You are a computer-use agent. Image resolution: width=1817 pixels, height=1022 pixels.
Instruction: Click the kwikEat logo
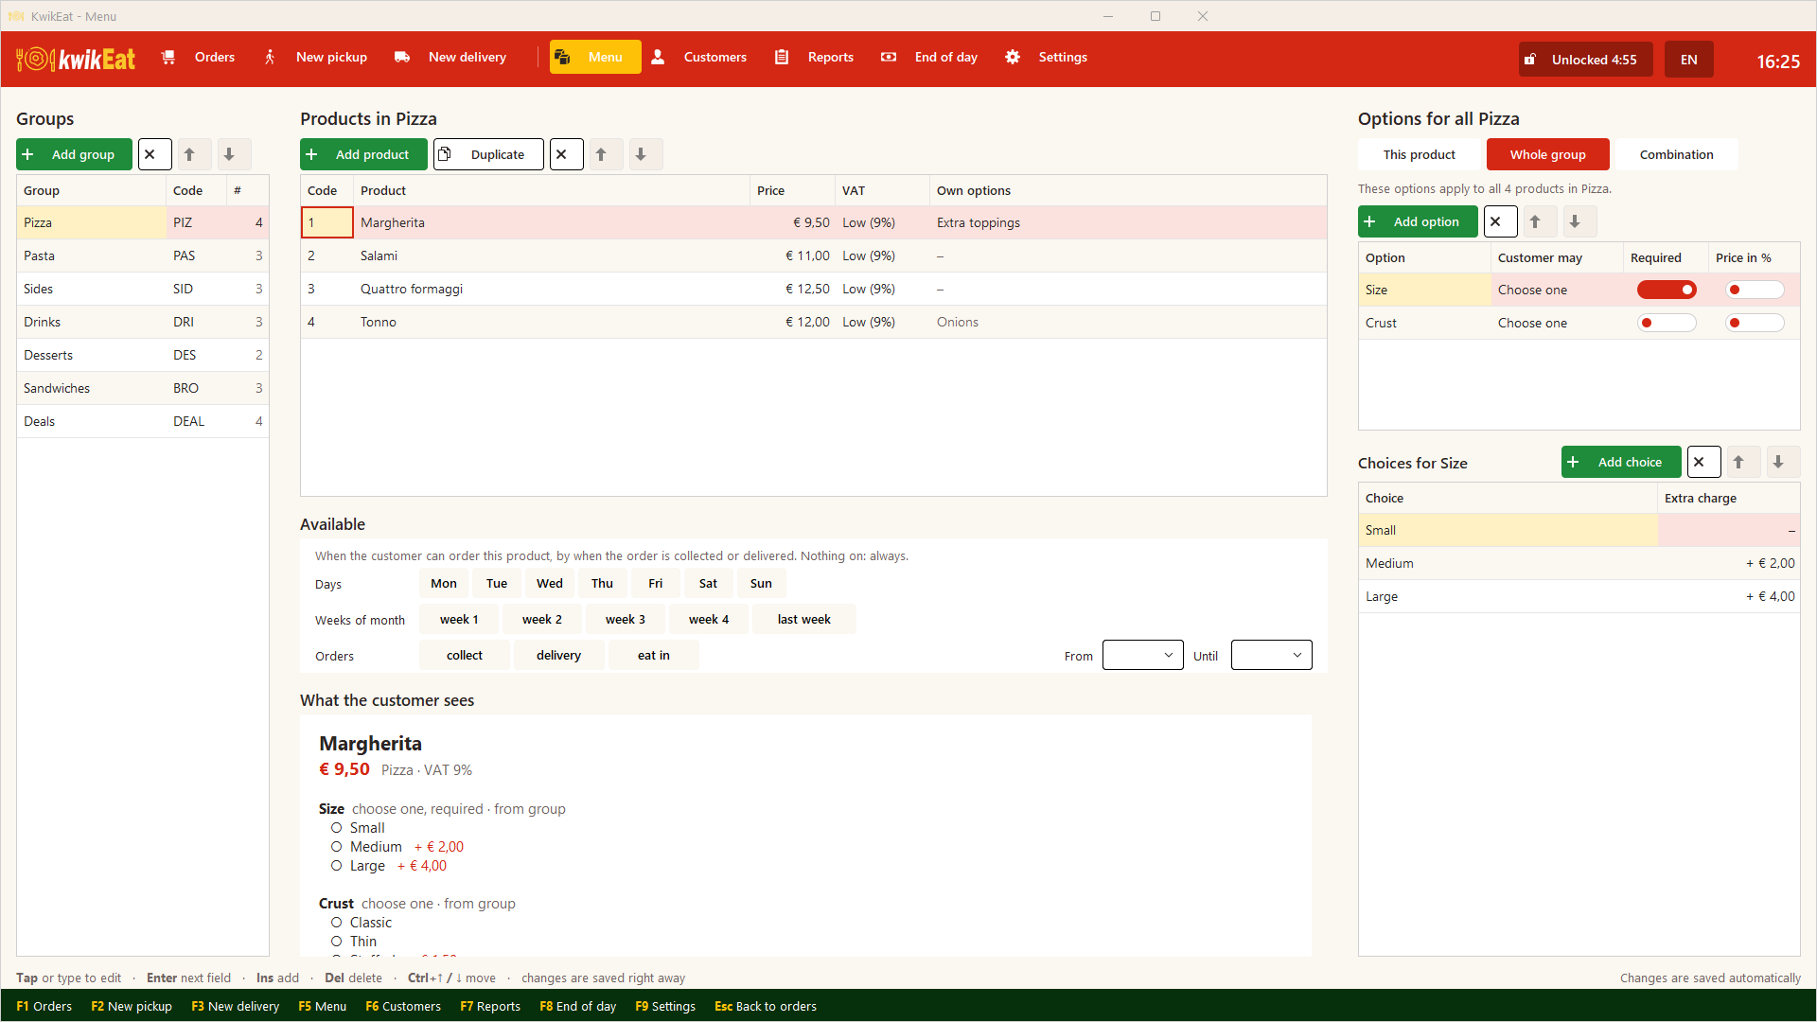pyautogui.click(x=76, y=59)
